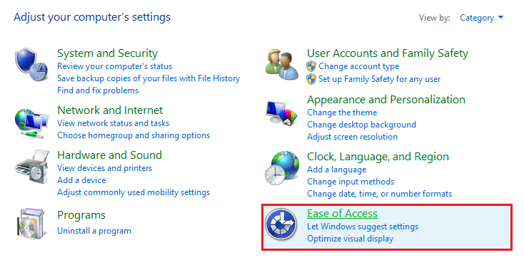Image resolution: width=524 pixels, height=260 pixels.
Task: Click the shield icon beside Change account type
Action: [311, 66]
